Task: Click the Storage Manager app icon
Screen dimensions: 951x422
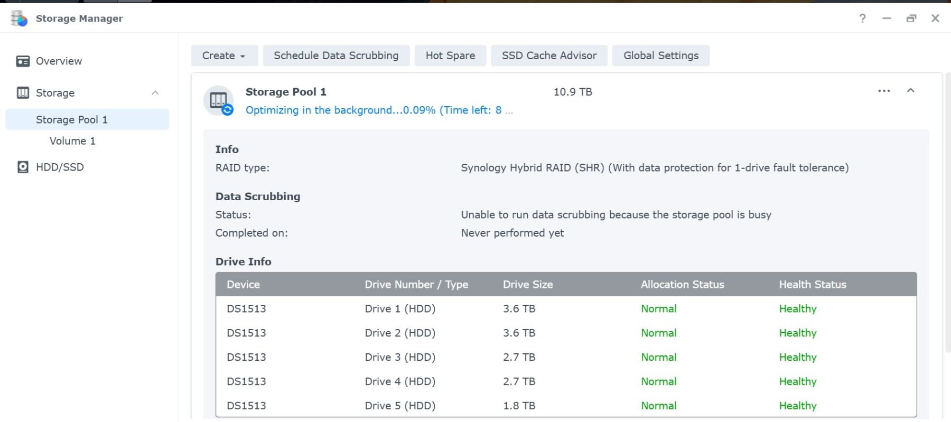Action: (19, 18)
